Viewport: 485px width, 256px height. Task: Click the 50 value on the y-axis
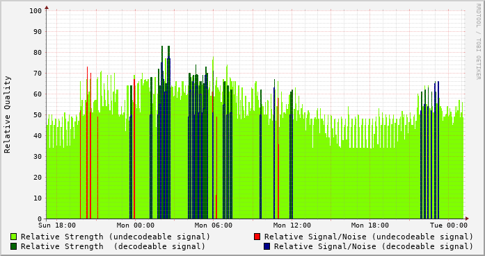click(x=38, y=114)
